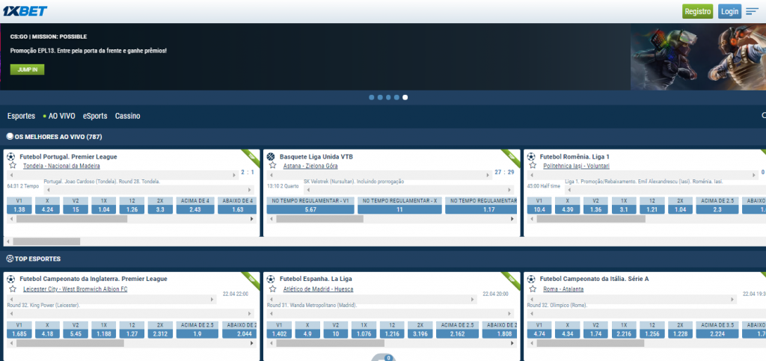Favorite the Politehnica Iasi - Voluntari star
The image size is (766, 361).
533,166
